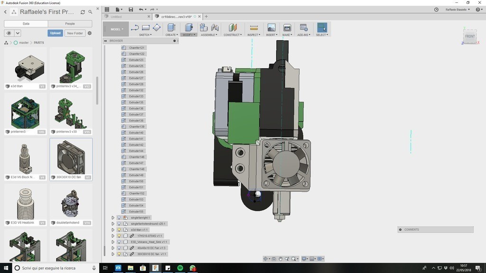Click the Select tool icon

coord(322,27)
